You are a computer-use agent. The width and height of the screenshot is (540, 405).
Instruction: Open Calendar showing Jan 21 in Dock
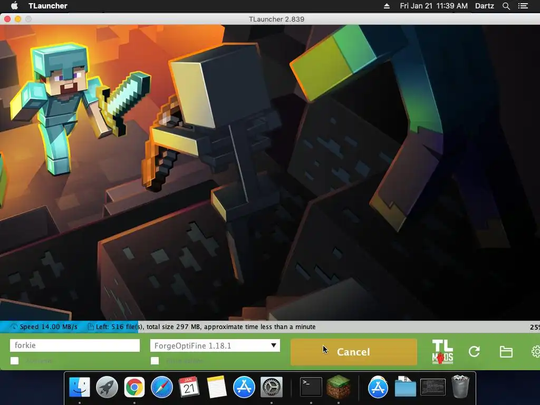click(189, 387)
